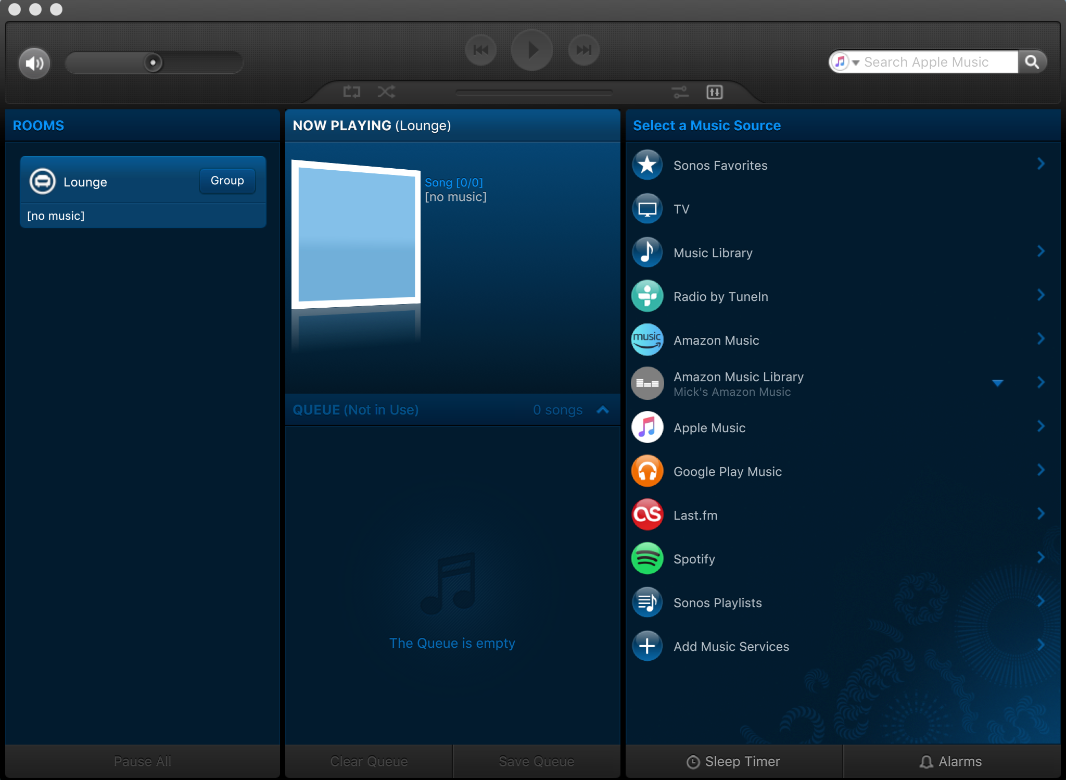Image resolution: width=1066 pixels, height=780 pixels.
Task: Open the equalizer settings icon
Action: coord(714,92)
